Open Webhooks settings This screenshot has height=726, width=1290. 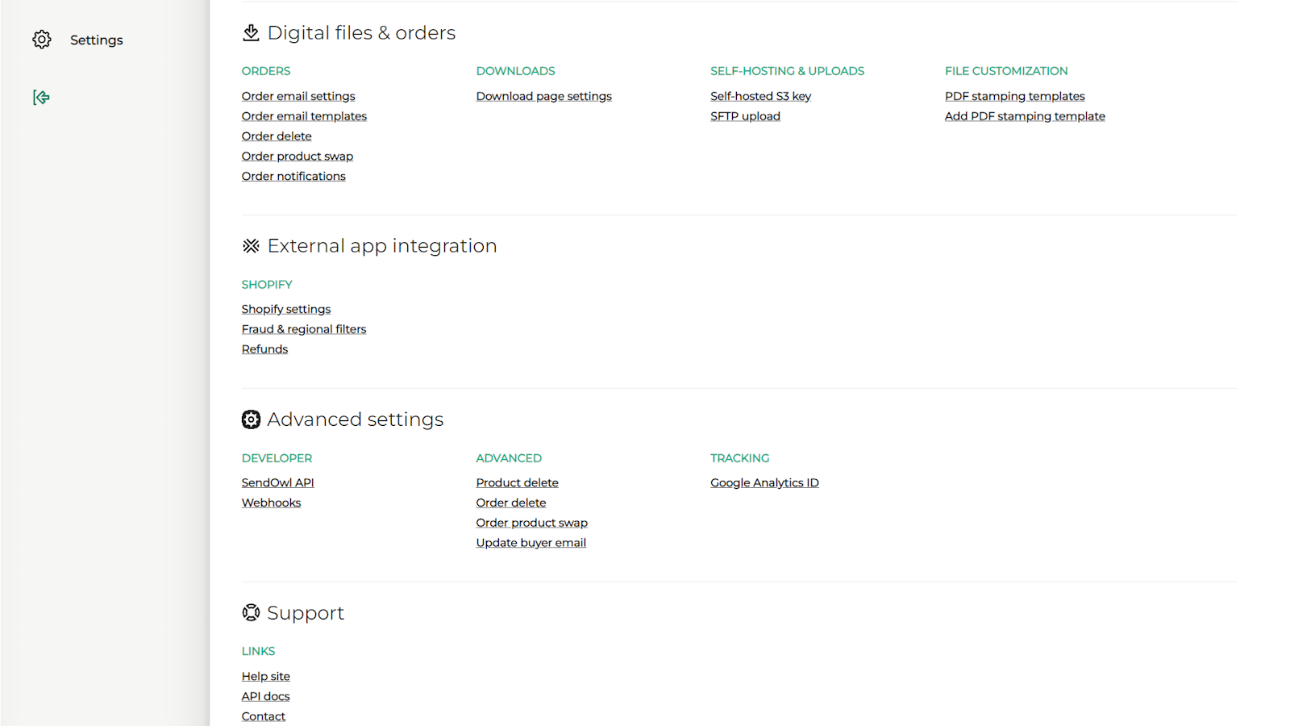point(271,502)
